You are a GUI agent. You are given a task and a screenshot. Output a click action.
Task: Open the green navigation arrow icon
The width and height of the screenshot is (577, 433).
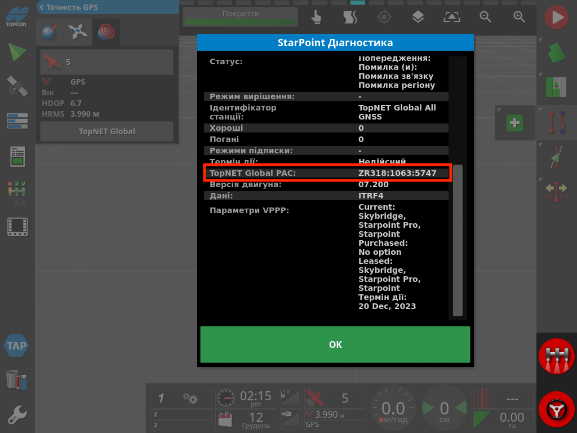[17, 52]
